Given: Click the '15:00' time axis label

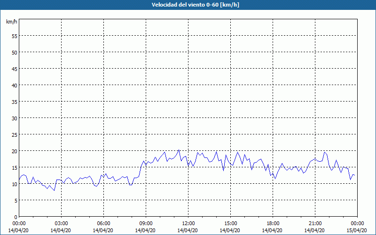Looking at the screenshot, I should click(x=230, y=224).
